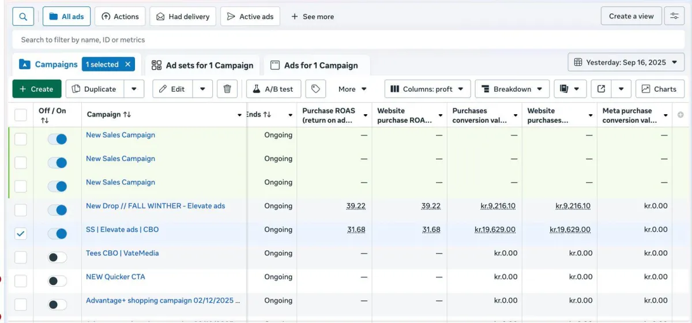
Task: Open the date range Yesterday selector
Action: click(x=626, y=62)
